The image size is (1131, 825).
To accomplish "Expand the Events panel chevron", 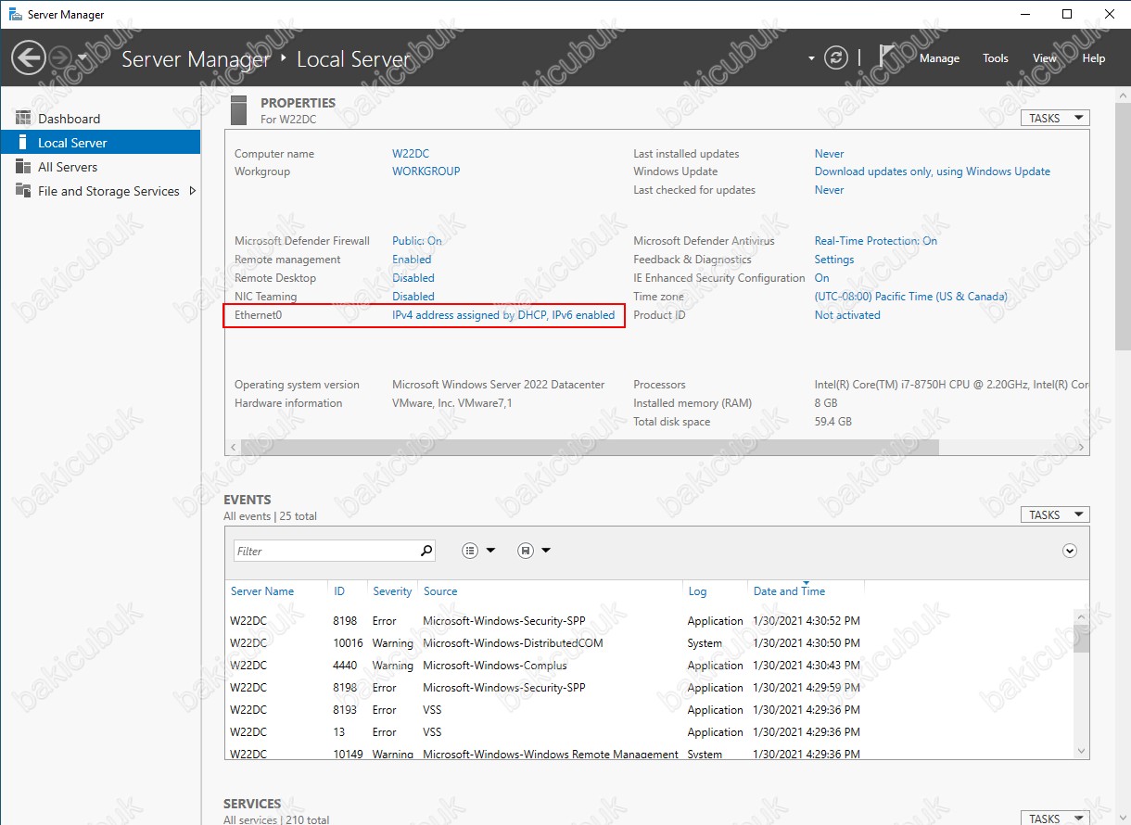I will [1070, 551].
